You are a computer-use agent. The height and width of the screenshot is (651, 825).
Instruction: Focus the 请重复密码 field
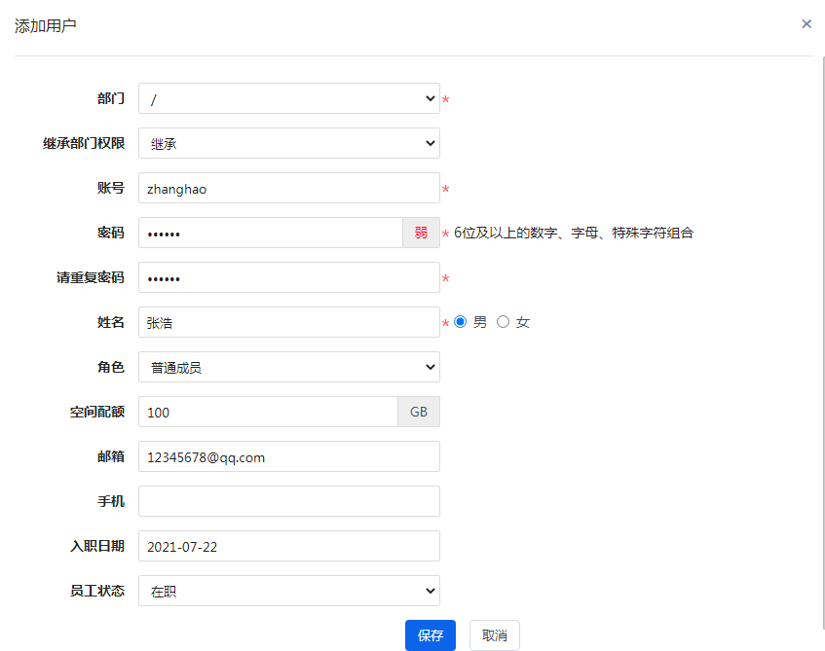[289, 277]
